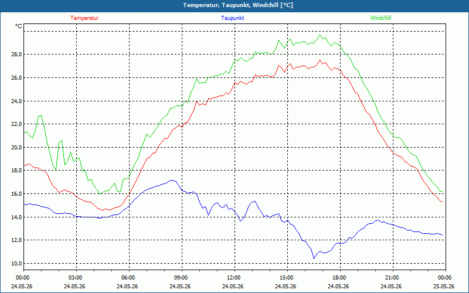Click the red Temperatur legend label
This screenshot has width=469, height=293.
click(84, 18)
